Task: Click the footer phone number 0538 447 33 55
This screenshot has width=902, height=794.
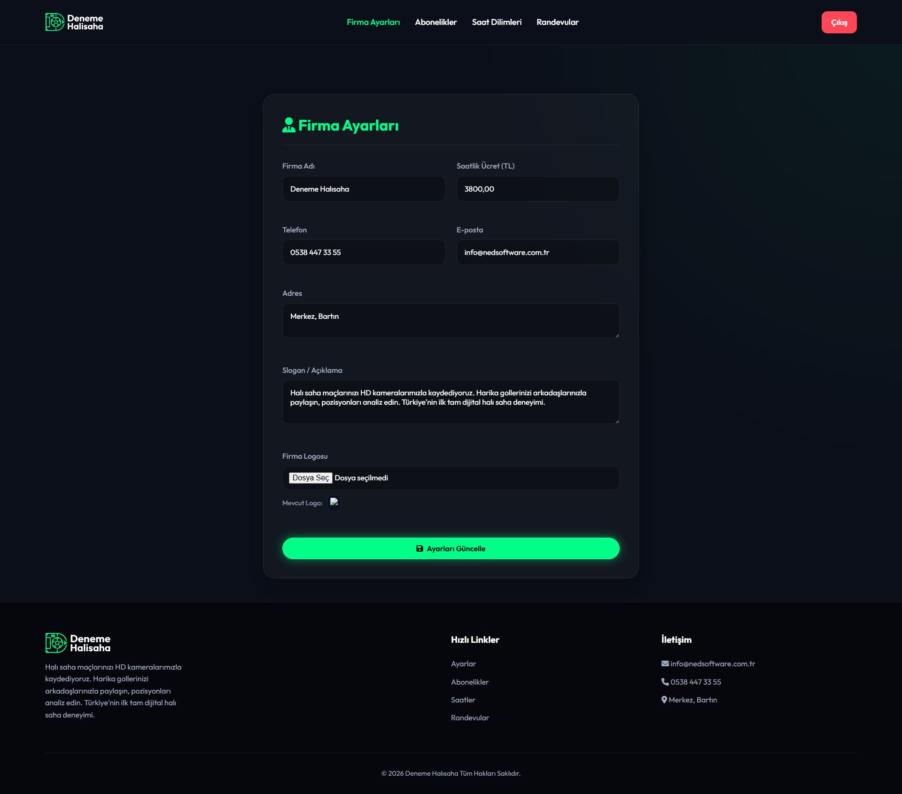Action: point(695,682)
